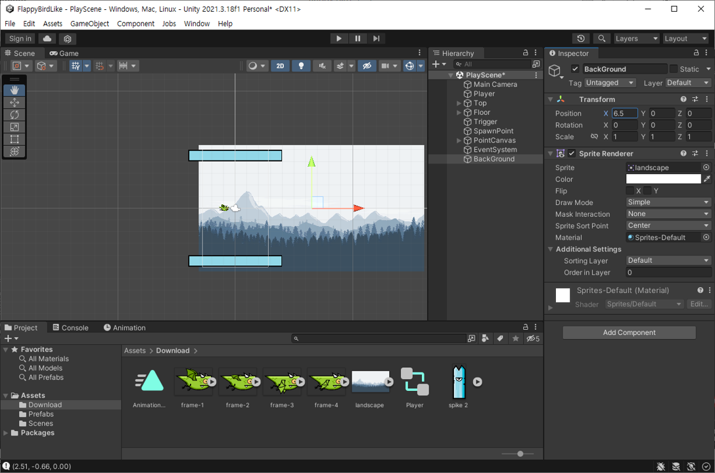The height and width of the screenshot is (473, 715).
Task: Open the Window menu
Action: click(196, 24)
